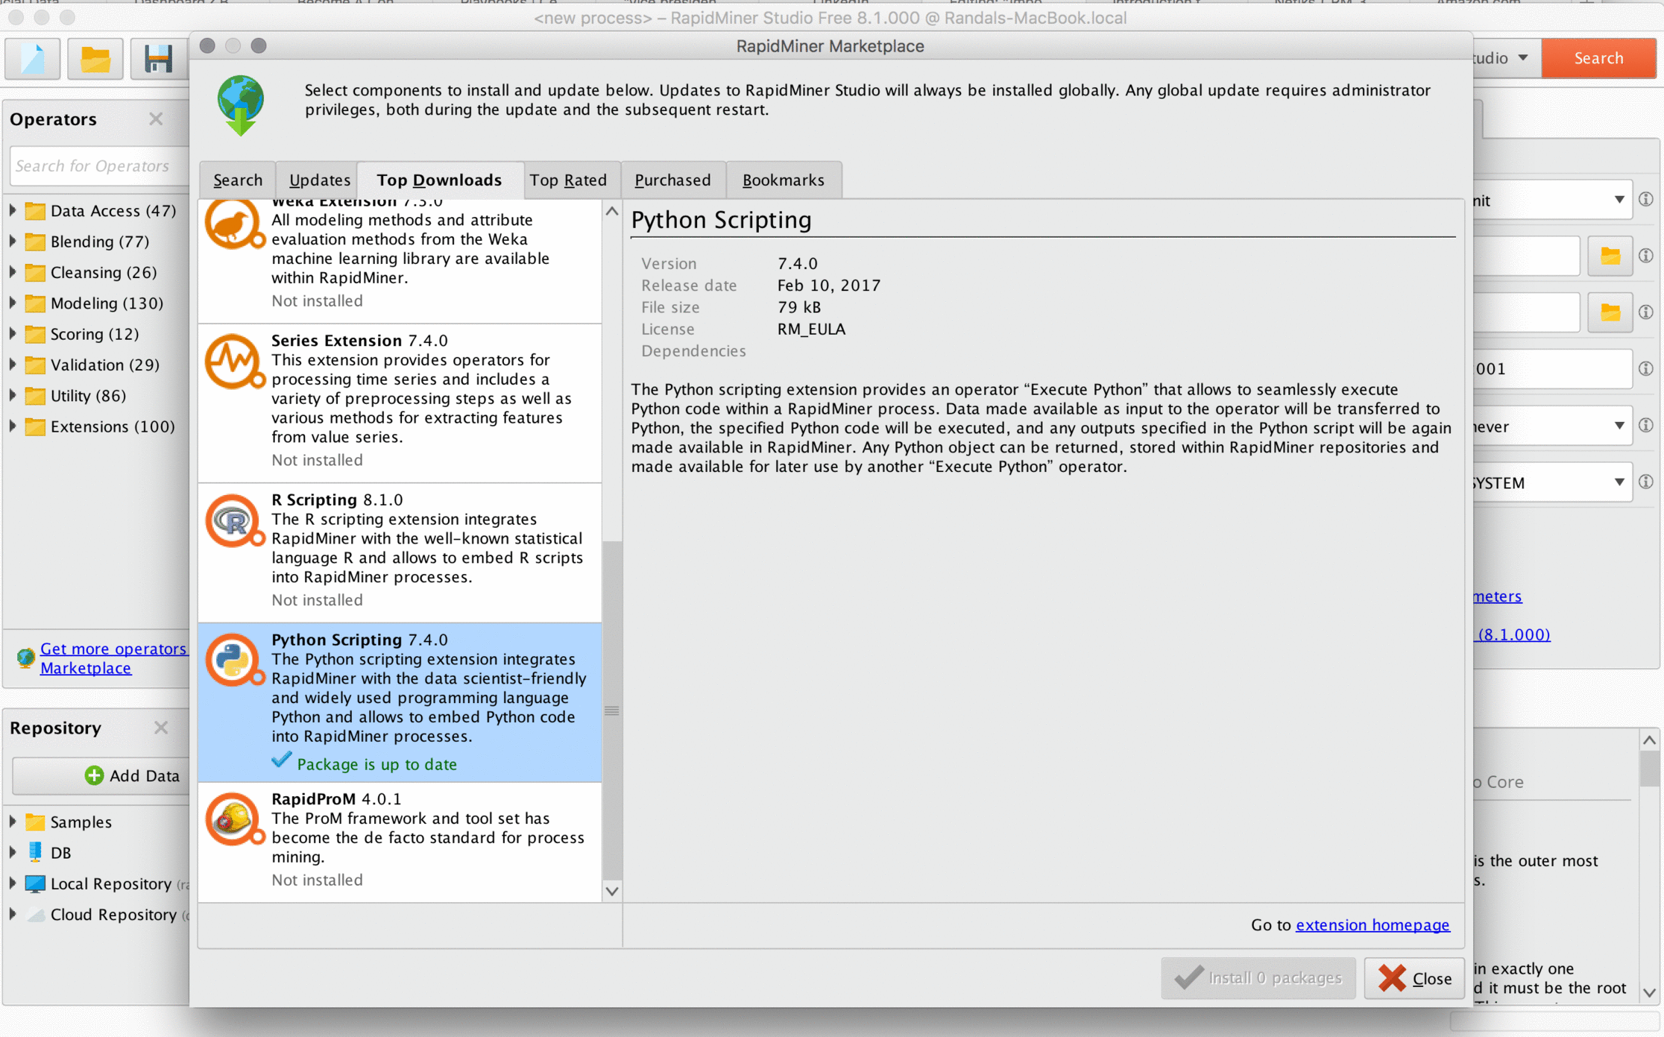Click the (8.1.000) version link
The height and width of the screenshot is (1037, 1664).
click(1513, 634)
